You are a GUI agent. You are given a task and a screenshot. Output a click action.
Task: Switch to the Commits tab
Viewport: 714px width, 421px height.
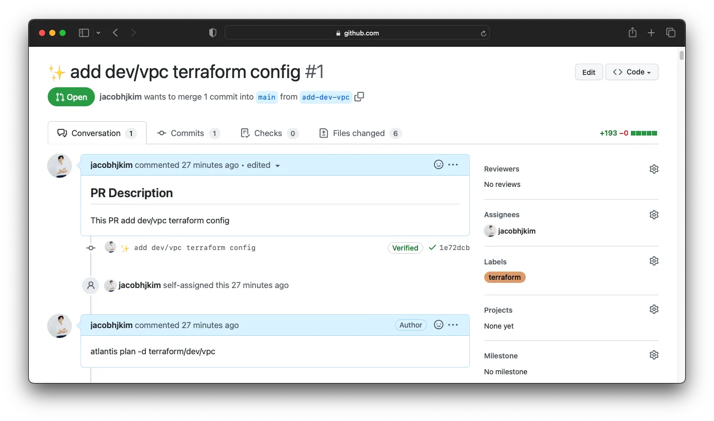188,133
